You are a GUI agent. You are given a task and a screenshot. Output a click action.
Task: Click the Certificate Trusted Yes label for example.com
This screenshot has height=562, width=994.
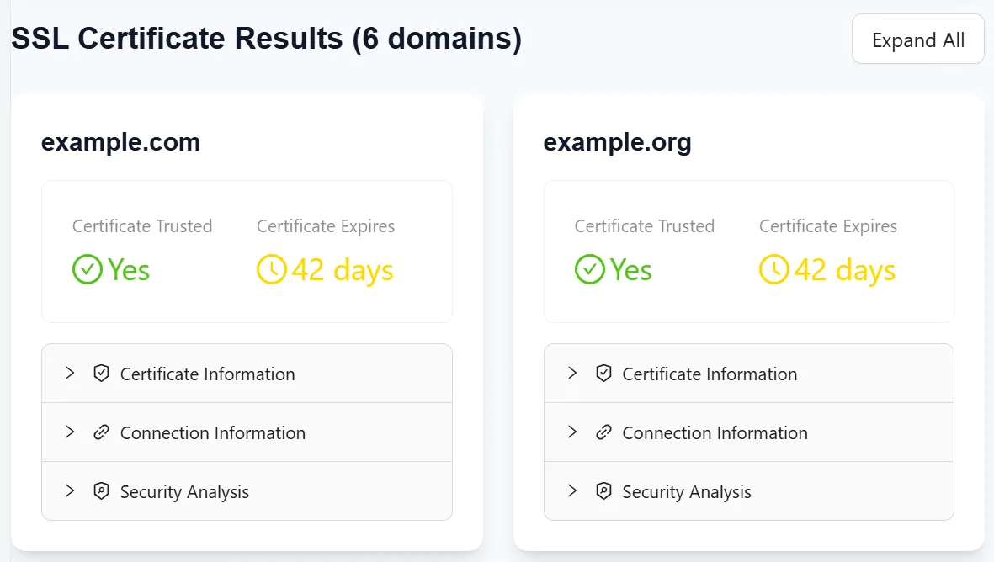coord(128,269)
